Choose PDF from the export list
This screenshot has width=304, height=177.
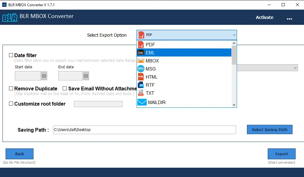184,45
